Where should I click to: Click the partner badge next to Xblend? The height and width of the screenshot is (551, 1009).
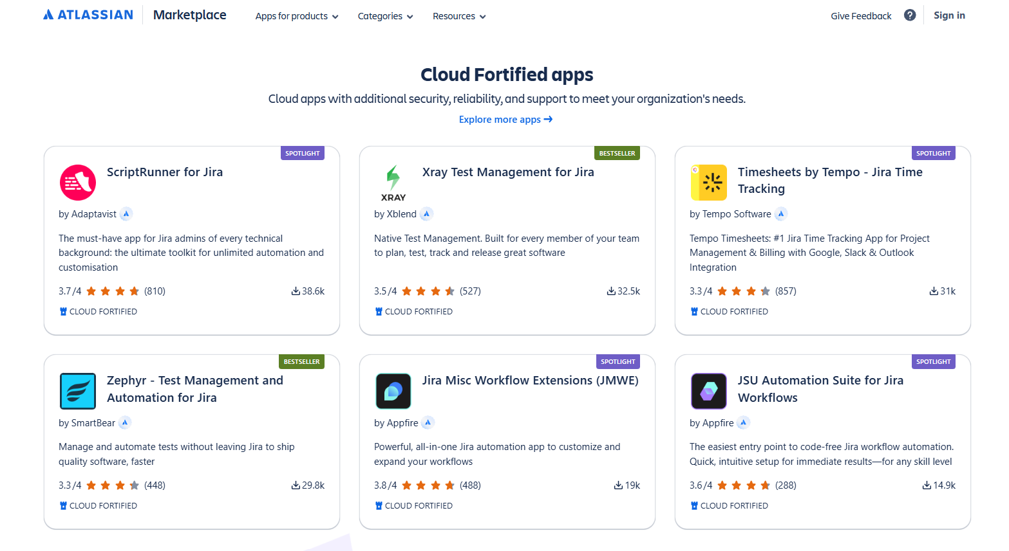427,214
